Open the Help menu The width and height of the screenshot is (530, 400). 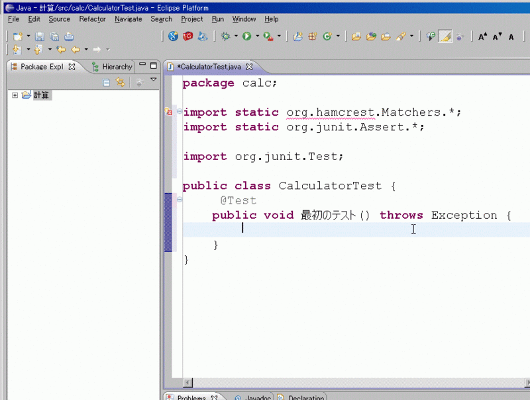[x=271, y=19]
